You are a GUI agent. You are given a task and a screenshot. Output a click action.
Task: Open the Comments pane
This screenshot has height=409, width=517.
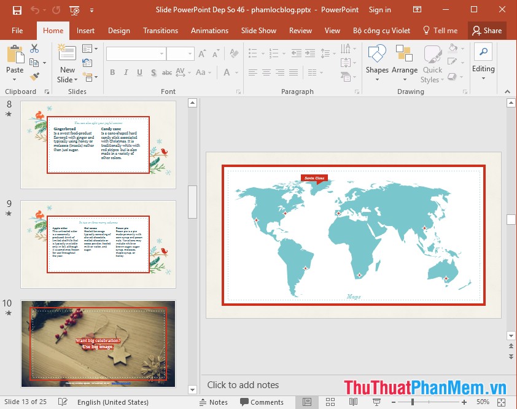(263, 402)
